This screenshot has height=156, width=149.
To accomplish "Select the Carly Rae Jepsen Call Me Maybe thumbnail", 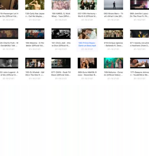I will 35,5.
